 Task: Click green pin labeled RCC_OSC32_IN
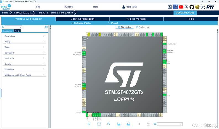tap(84, 53)
